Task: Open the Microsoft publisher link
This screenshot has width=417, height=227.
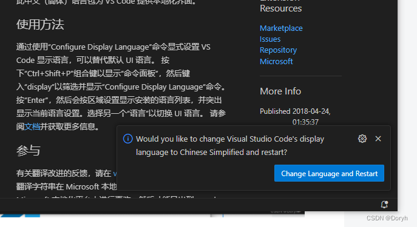Action: coord(276,62)
